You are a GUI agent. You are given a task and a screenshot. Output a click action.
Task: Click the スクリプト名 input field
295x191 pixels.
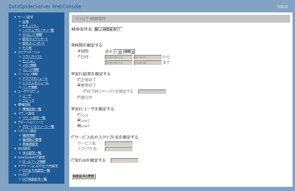coord(119,149)
